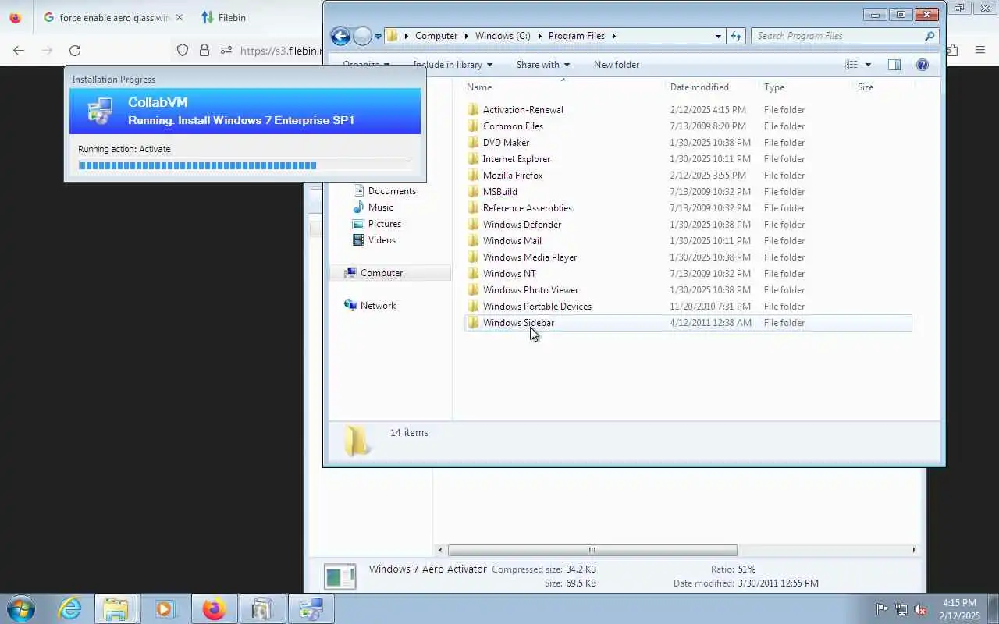Image resolution: width=999 pixels, height=624 pixels.
Task: Expand the address bar history dropdown
Action: click(718, 36)
